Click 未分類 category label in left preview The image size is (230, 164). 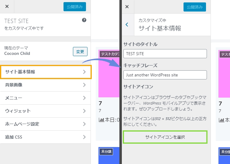[x=106, y=152]
